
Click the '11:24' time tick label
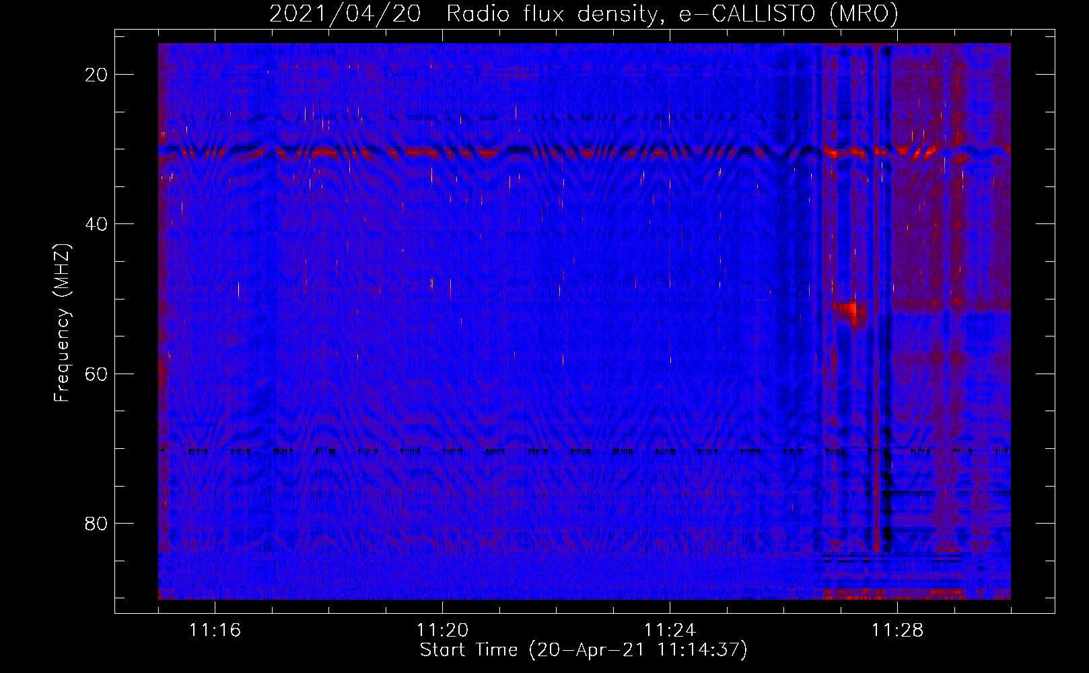click(x=670, y=631)
